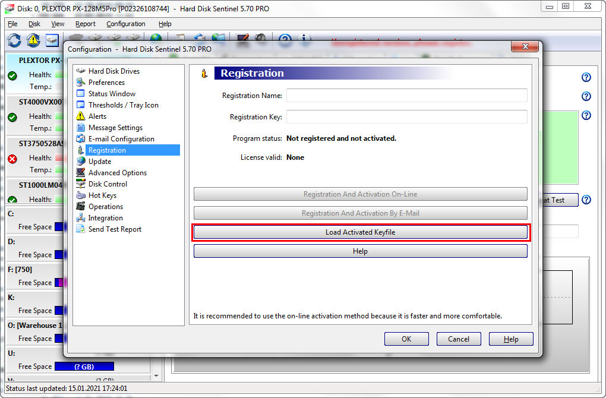This screenshot has width=606, height=398.
Task: Click the Status last updated status bar text
Action: 67,388
